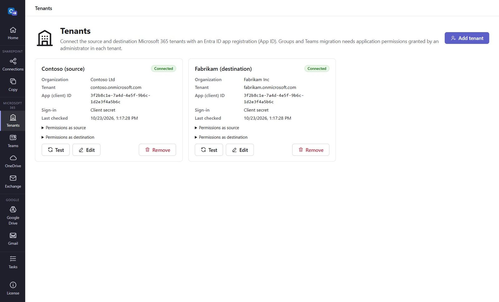Viewport: 499px width, 302px height.
Task: Click fabrikam.onmicrosoft.com tenant domain
Action: [270, 88]
